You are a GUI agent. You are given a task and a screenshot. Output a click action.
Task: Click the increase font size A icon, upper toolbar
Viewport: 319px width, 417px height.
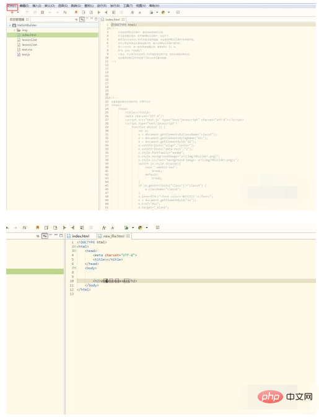tap(133, 12)
